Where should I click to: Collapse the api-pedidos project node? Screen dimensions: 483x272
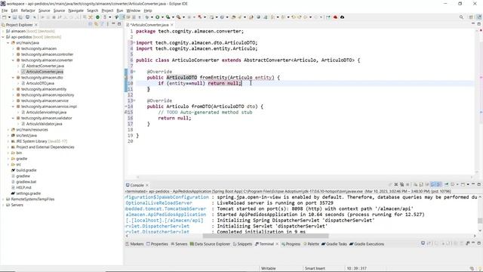pos(3,37)
